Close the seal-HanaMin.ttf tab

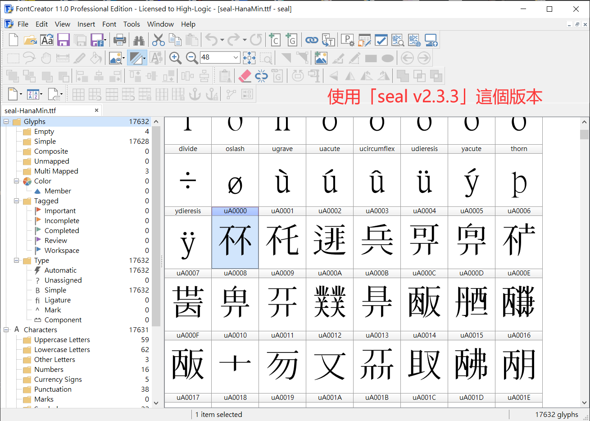click(x=96, y=110)
